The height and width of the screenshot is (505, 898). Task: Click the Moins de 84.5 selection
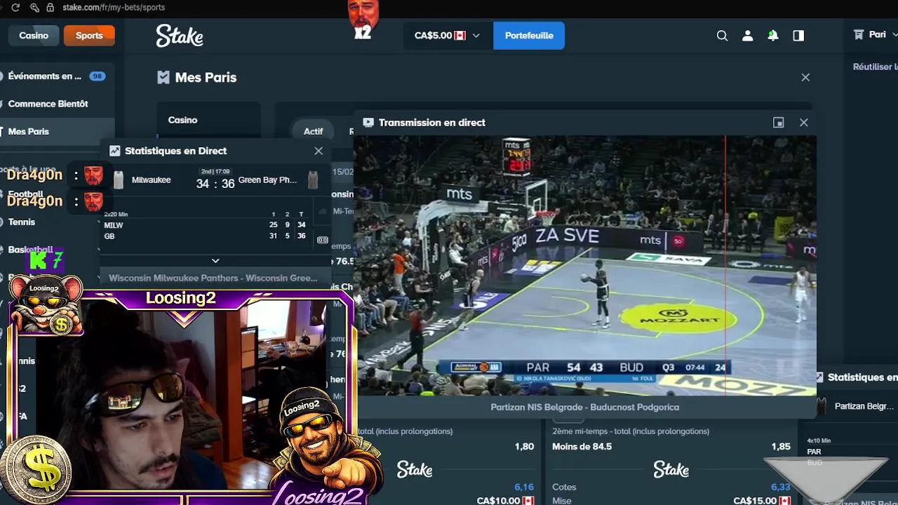[x=582, y=446]
